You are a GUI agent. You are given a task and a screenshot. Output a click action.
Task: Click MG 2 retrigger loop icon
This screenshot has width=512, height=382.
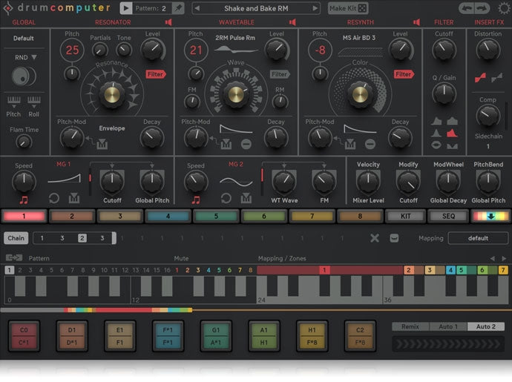226,198
